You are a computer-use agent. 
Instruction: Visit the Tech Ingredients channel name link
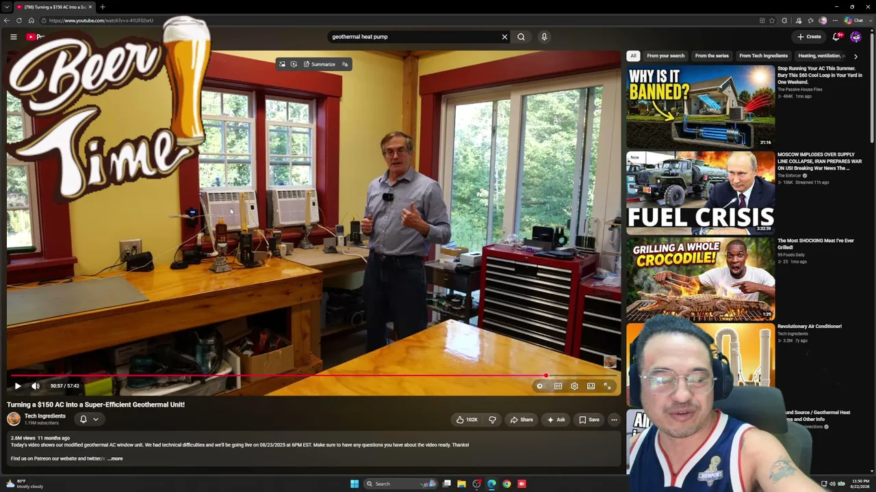point(45,416)
